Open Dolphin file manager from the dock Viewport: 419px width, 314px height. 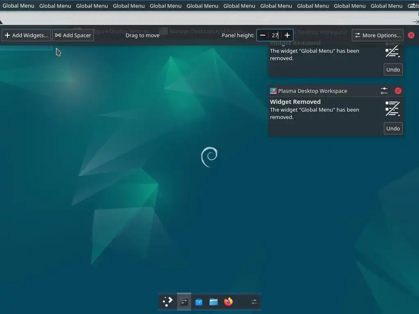(x=214, y=302)
